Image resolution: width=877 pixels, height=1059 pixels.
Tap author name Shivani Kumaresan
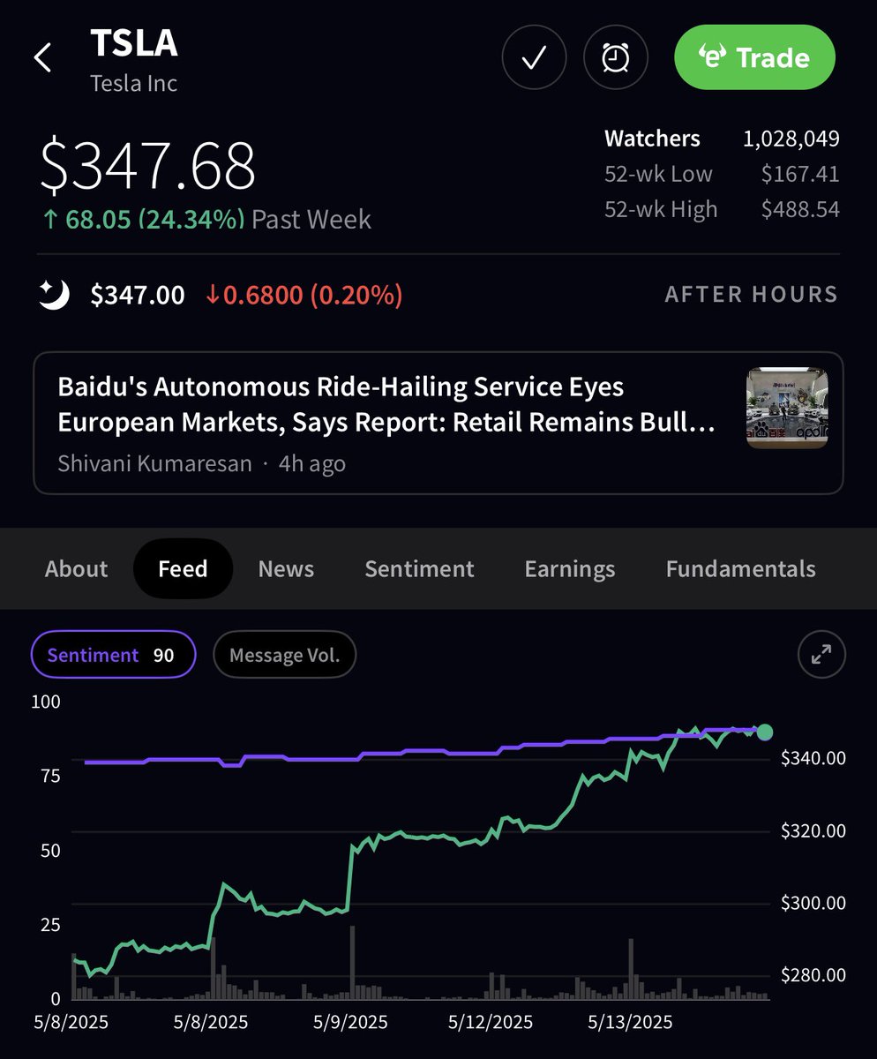[154, 463]
